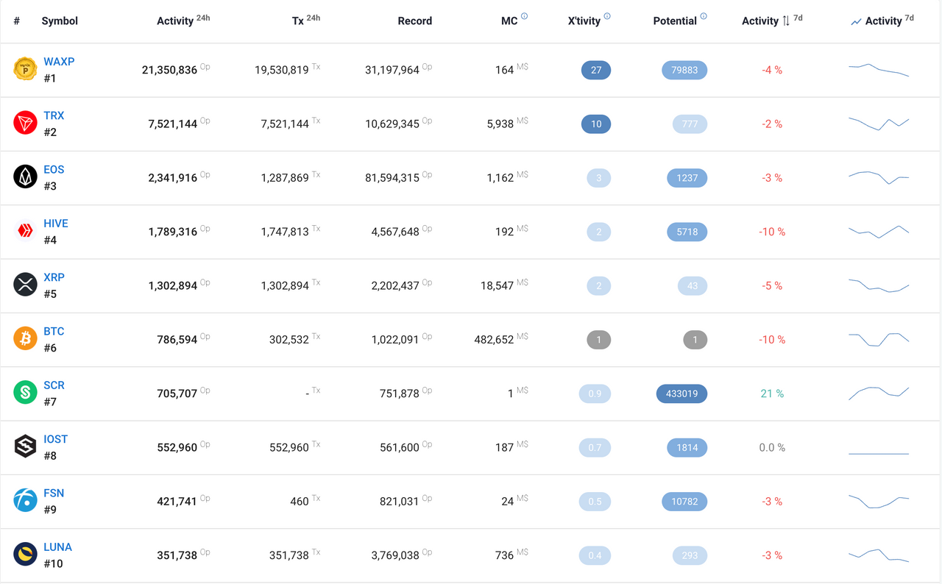This screenshot has width=942, height=584.
Task: Click the info icon next to Potential
Action: pyautogui.click(x=704, y=16)
